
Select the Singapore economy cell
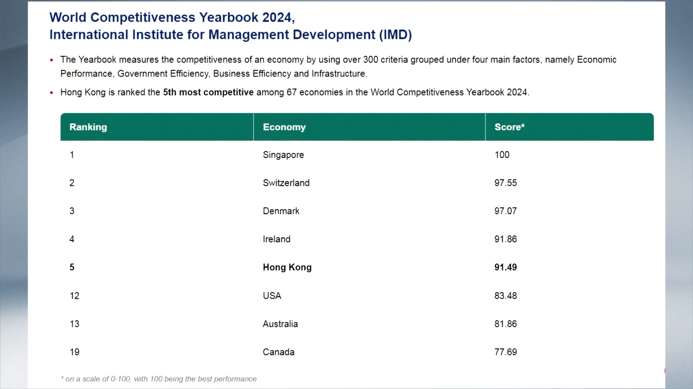pos(283,155)
